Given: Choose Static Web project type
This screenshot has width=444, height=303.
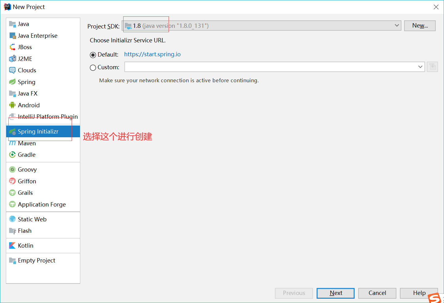Looking at the screenshot, I should (43, 219).
